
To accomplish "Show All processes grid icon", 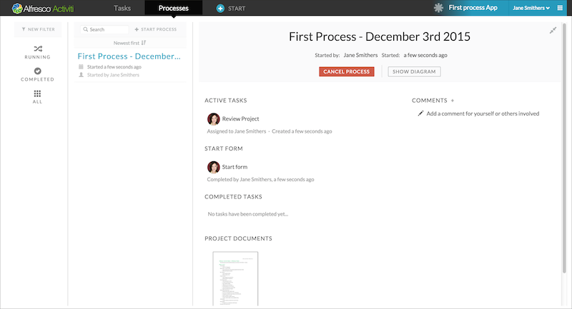I will tap(37, 93).
